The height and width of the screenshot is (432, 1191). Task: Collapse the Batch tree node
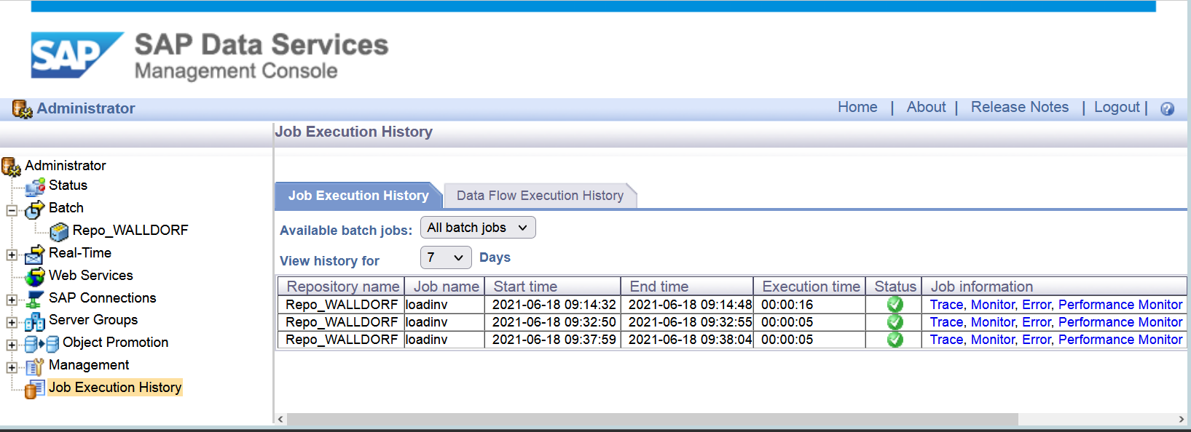(12, 211)
